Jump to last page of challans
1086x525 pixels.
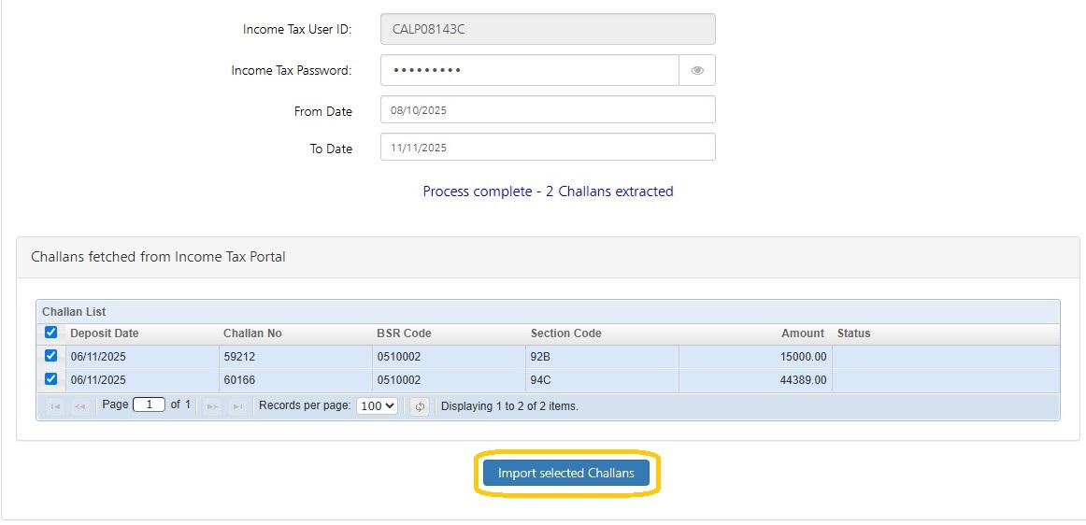coord(237,406)
